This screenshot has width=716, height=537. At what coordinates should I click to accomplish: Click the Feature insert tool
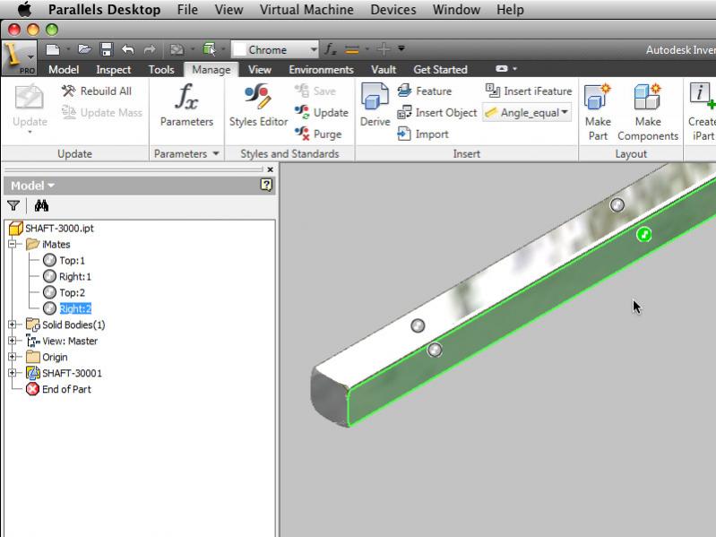(x=424, y=91)
